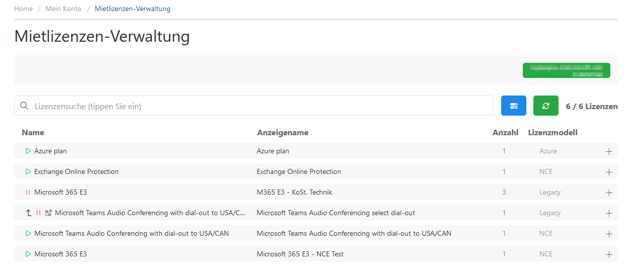The height and width of the screenshot is (277, 636).
Task: Click quantity 3 for M365 E3 - KoSt. Technik
Action: tap(504, 192)
